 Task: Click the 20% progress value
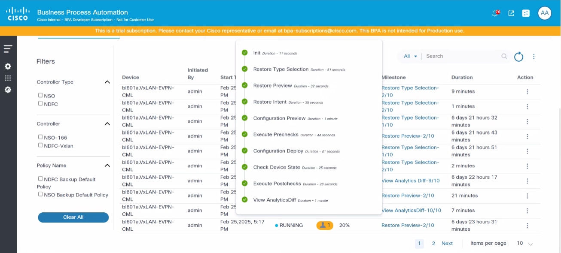point(344,225)
